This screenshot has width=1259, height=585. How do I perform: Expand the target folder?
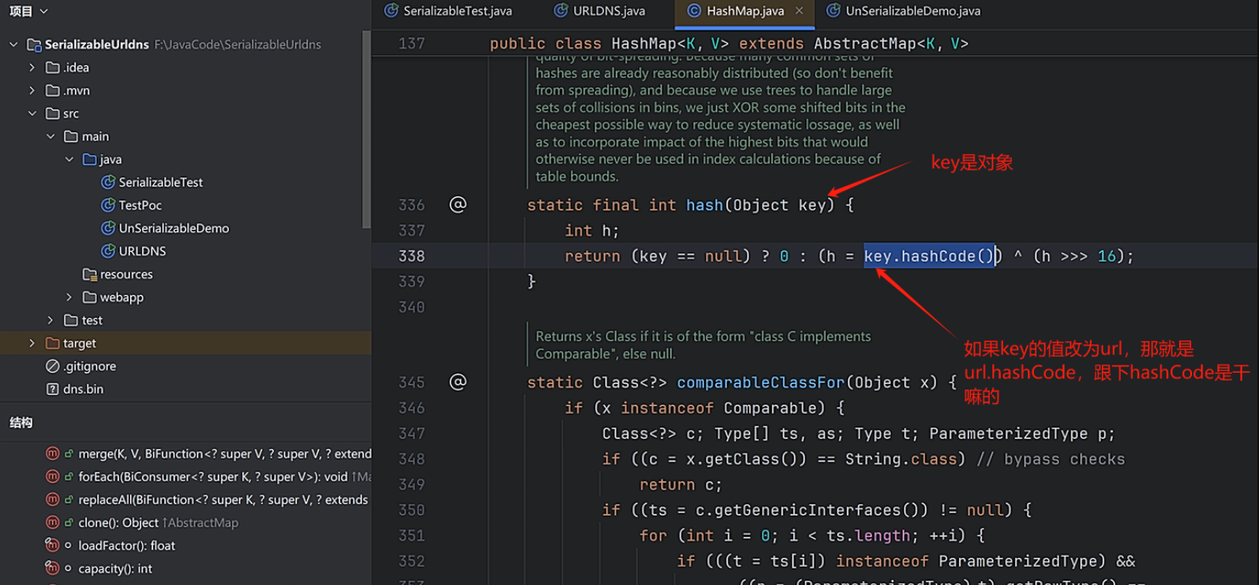[x=32, y=343]
